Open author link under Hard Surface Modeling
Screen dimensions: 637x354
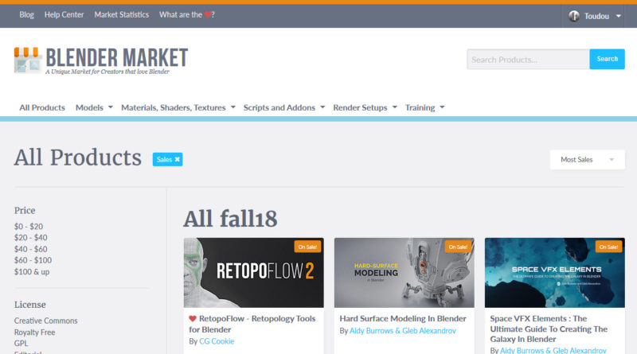403,331
